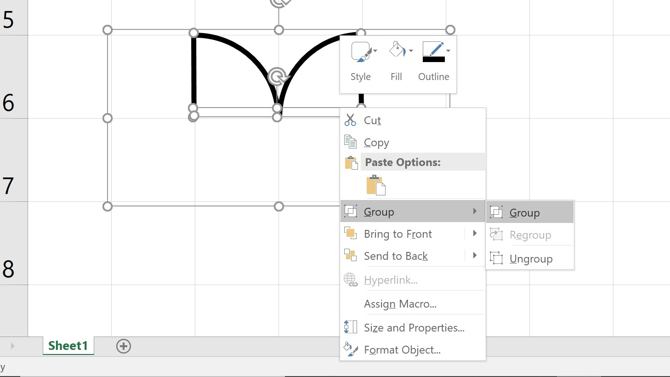Expand the Group submenu arrow
This screenshot has width=670, height=377.
(x=475, y=211)
